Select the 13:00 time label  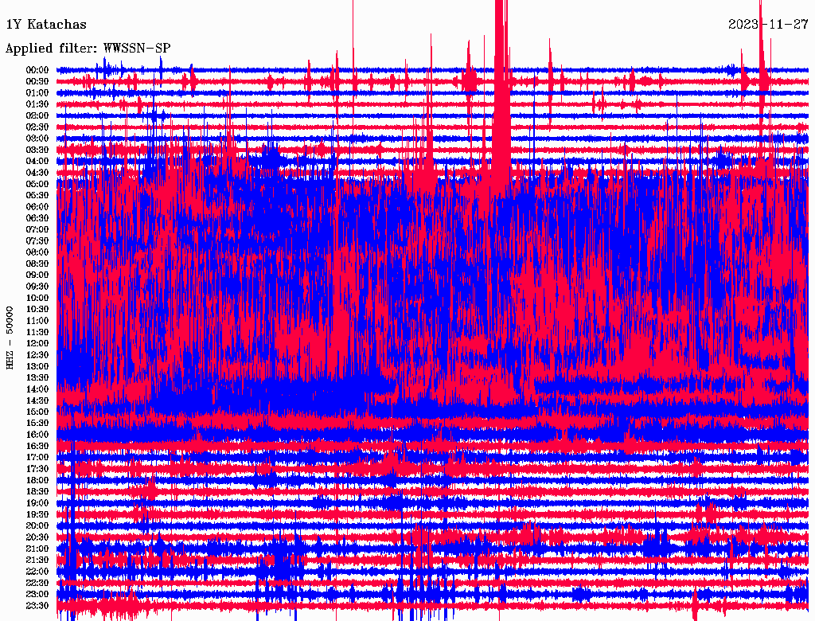[x=37, y=367]
